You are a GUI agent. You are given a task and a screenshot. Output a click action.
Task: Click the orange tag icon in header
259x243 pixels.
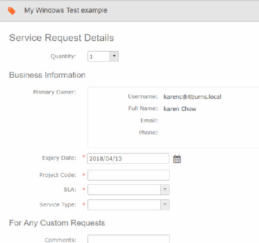(x=11, y=11)
